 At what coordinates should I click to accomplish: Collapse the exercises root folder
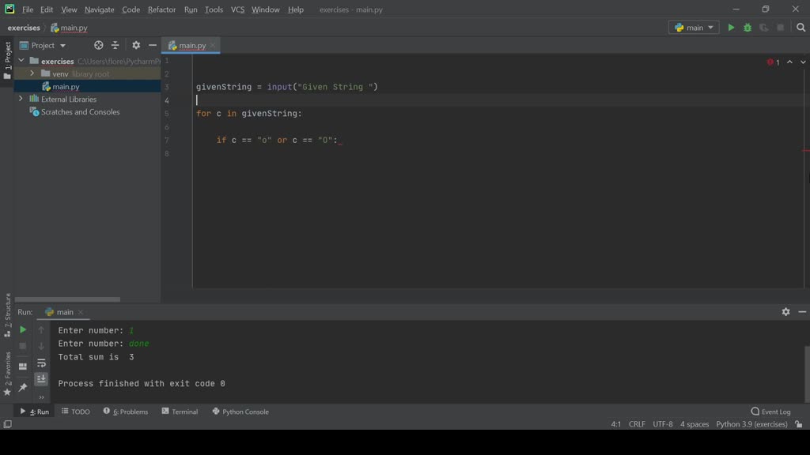click(21, 61)
